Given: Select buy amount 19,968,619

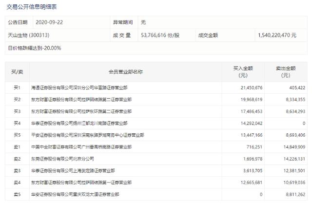Looking at the screenshot, I should [252, 100].
